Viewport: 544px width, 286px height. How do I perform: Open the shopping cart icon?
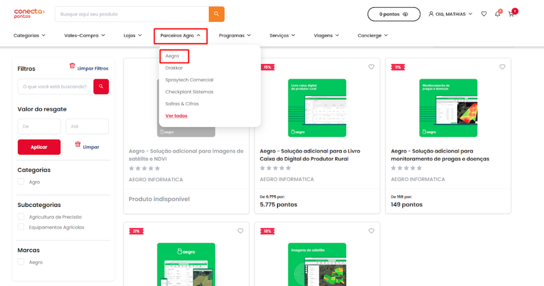tap(511, 14)
